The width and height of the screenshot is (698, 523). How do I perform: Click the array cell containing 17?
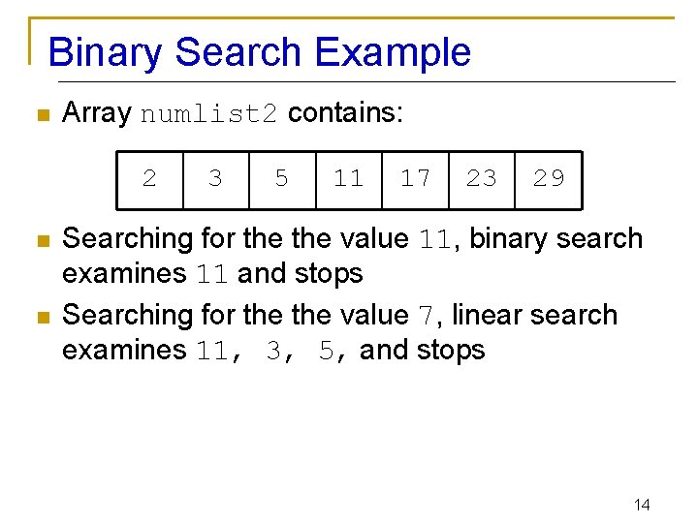click(x=415, y=179)
